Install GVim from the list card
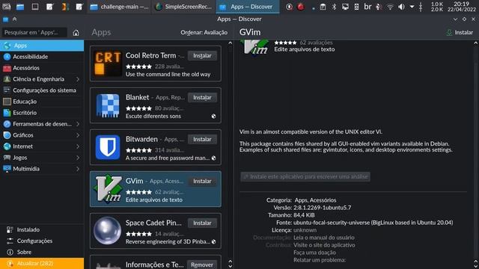The width and height of the screenshot is (479, 269). (202, 181)
